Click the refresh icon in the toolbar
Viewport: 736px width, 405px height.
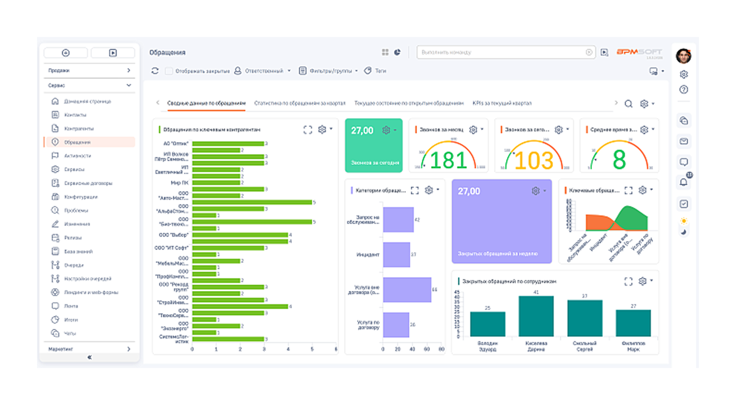(x=155, y=71)
